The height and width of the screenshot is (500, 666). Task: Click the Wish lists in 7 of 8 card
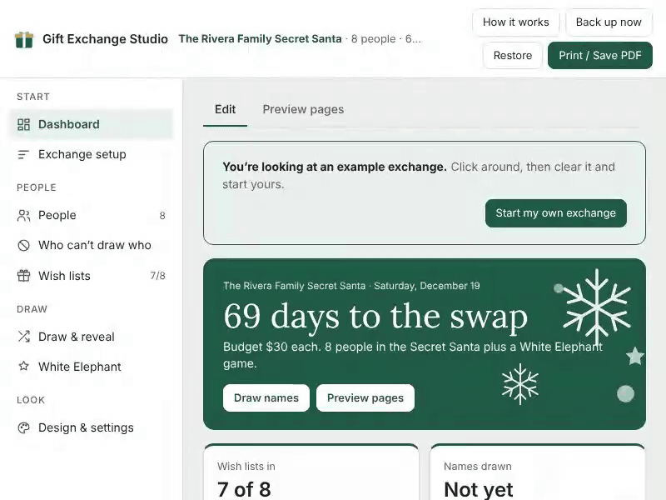[x=311, y=472]
